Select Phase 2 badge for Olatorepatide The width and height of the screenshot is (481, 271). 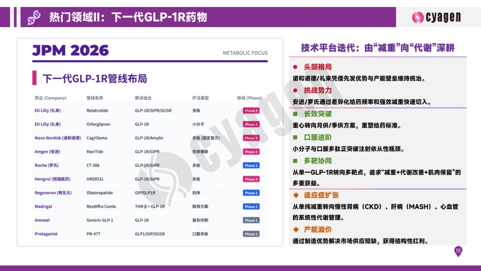point(251,193)
